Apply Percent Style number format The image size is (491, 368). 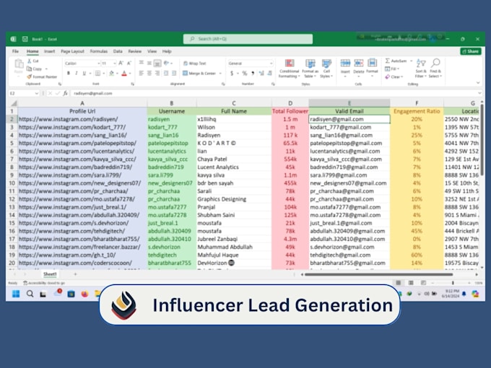coord(245,73)
